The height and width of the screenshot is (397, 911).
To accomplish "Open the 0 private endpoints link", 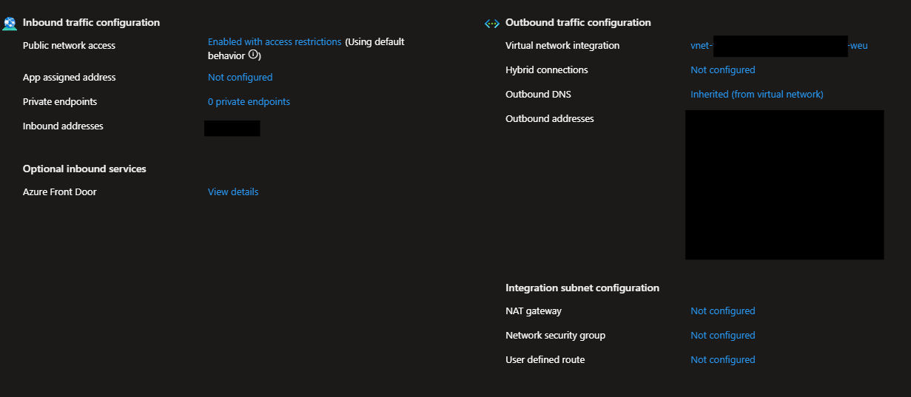I will (x=249, y=102).
